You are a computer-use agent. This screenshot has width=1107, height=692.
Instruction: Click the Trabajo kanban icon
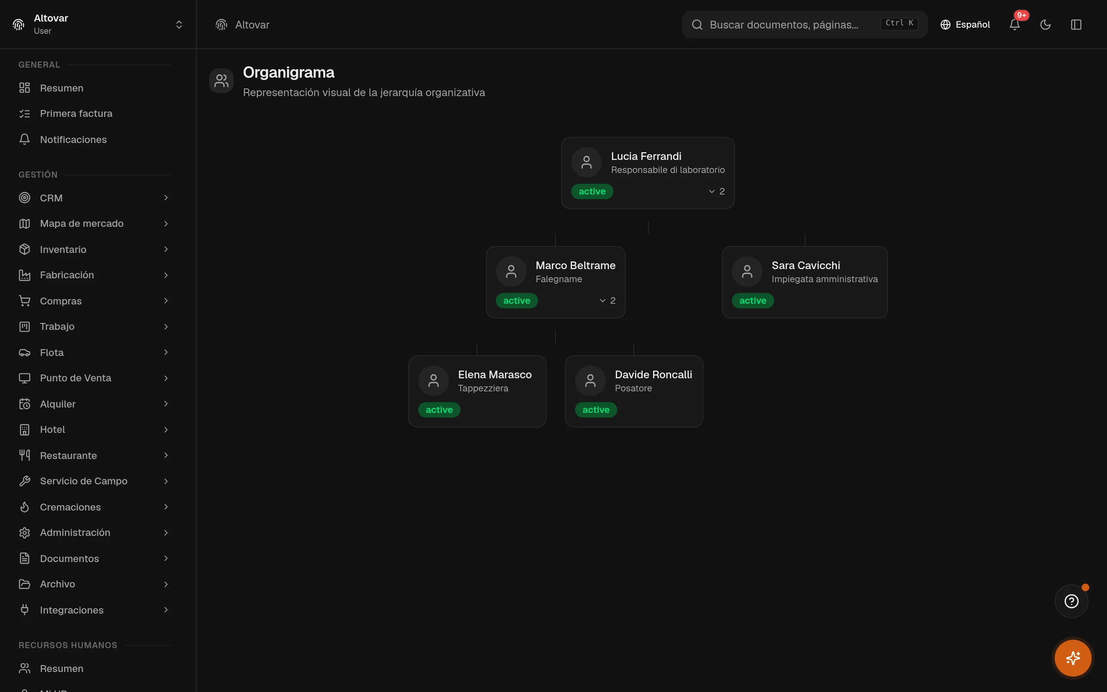25,326
